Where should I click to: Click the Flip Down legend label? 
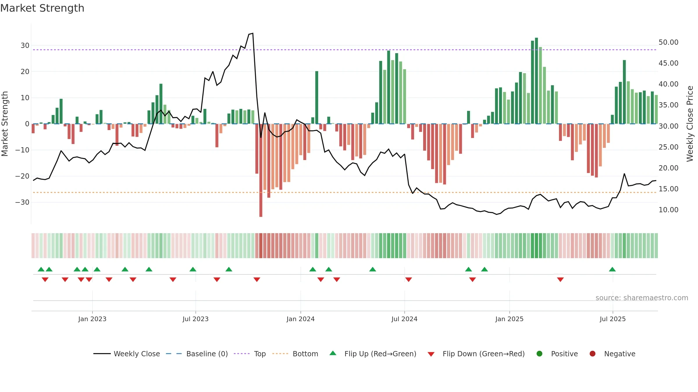click(484, 354)
